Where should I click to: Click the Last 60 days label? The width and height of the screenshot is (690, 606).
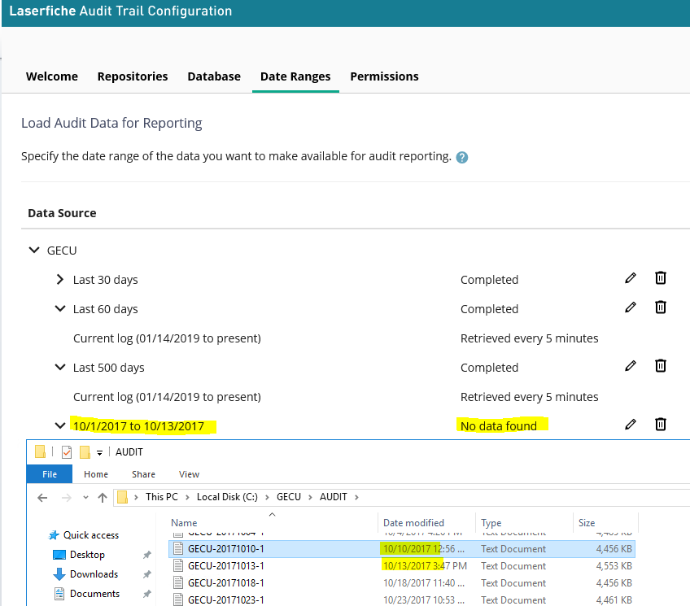106,309
